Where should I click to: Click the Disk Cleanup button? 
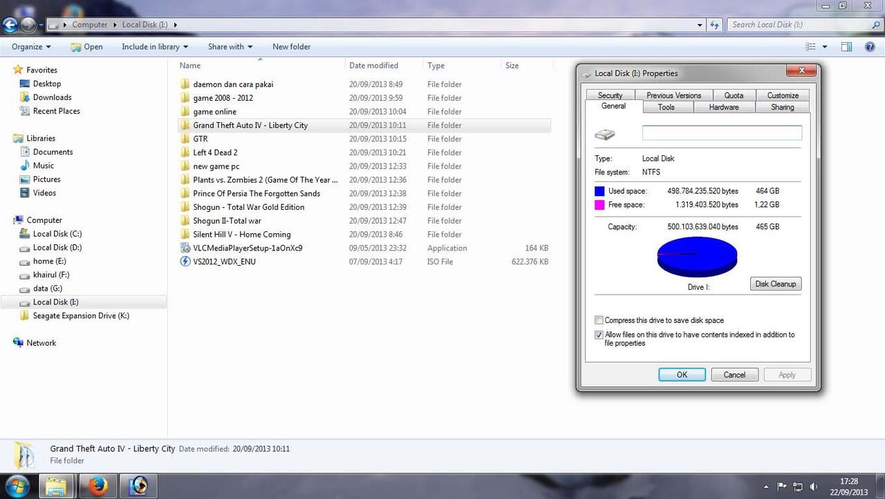click(x=776, y=284)
